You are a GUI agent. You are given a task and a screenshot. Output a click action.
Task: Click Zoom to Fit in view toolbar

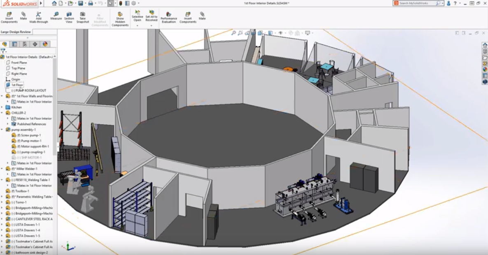(x=233, y=33)
